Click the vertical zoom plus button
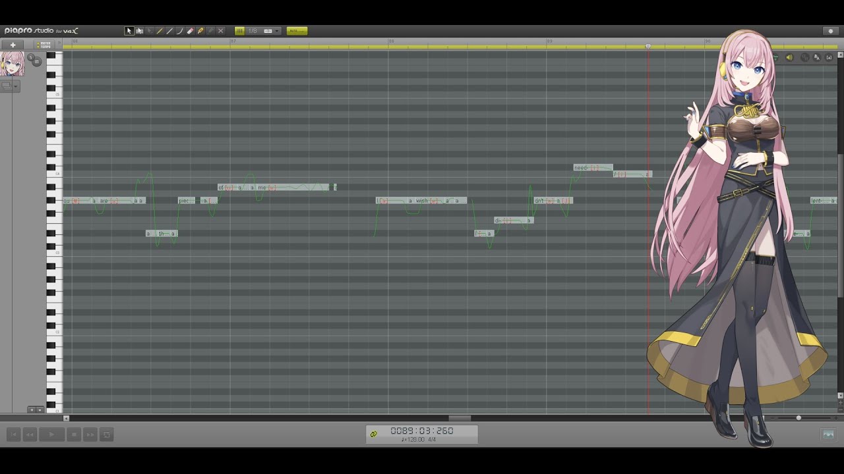844x474 pixels. (x=31, y=410)
